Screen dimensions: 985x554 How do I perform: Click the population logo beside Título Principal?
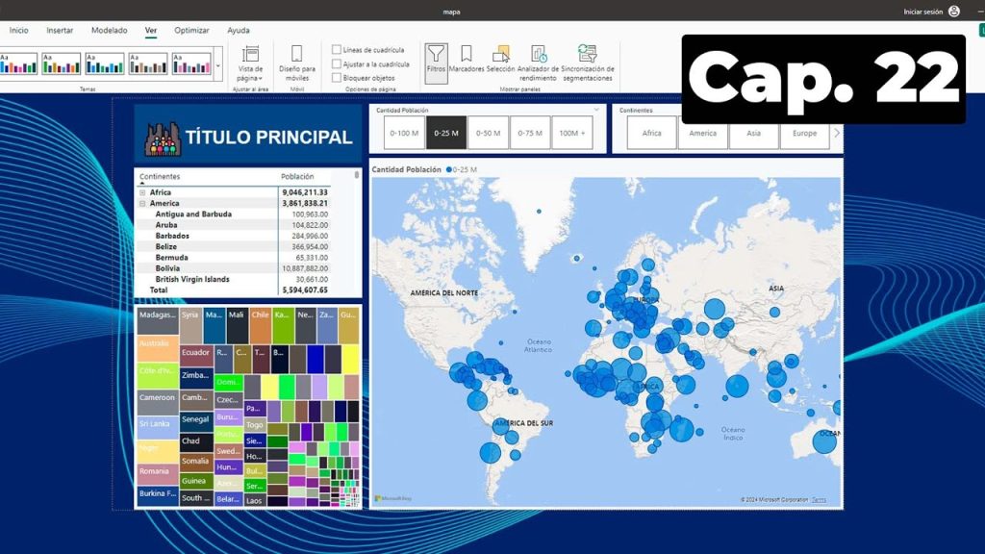(163, 138)
